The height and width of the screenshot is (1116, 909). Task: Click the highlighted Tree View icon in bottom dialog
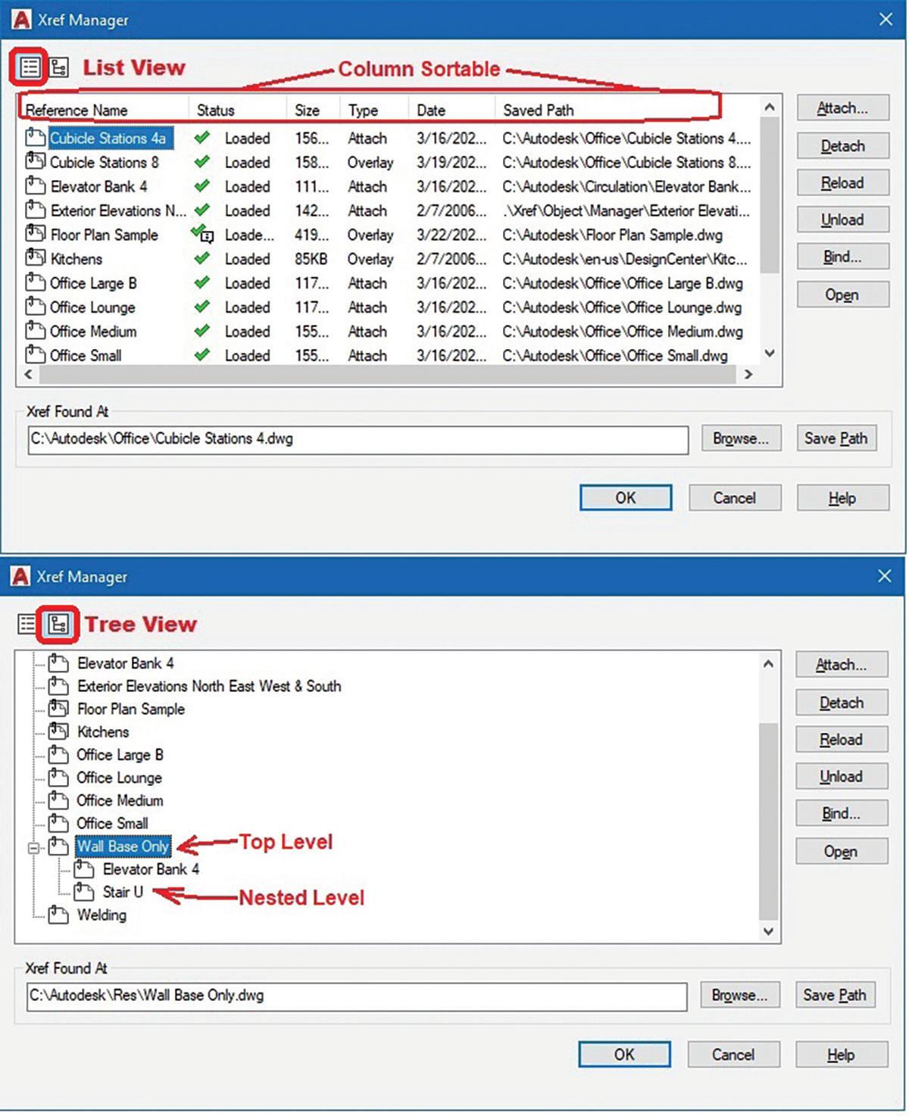(x=58, y=624)
